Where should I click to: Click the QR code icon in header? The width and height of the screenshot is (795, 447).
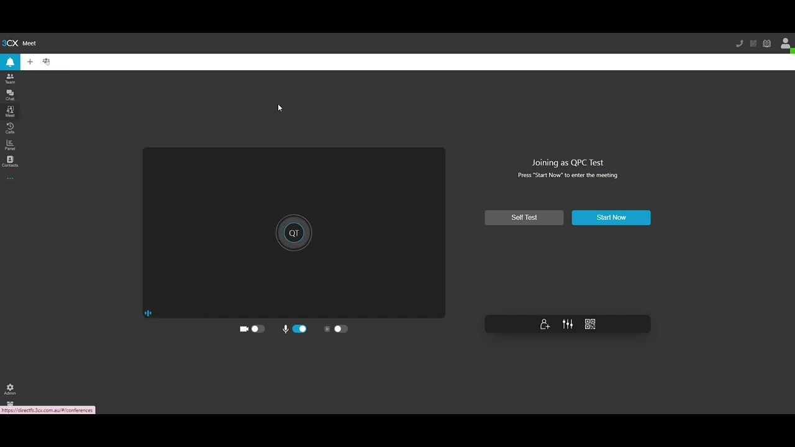[753, 43]
